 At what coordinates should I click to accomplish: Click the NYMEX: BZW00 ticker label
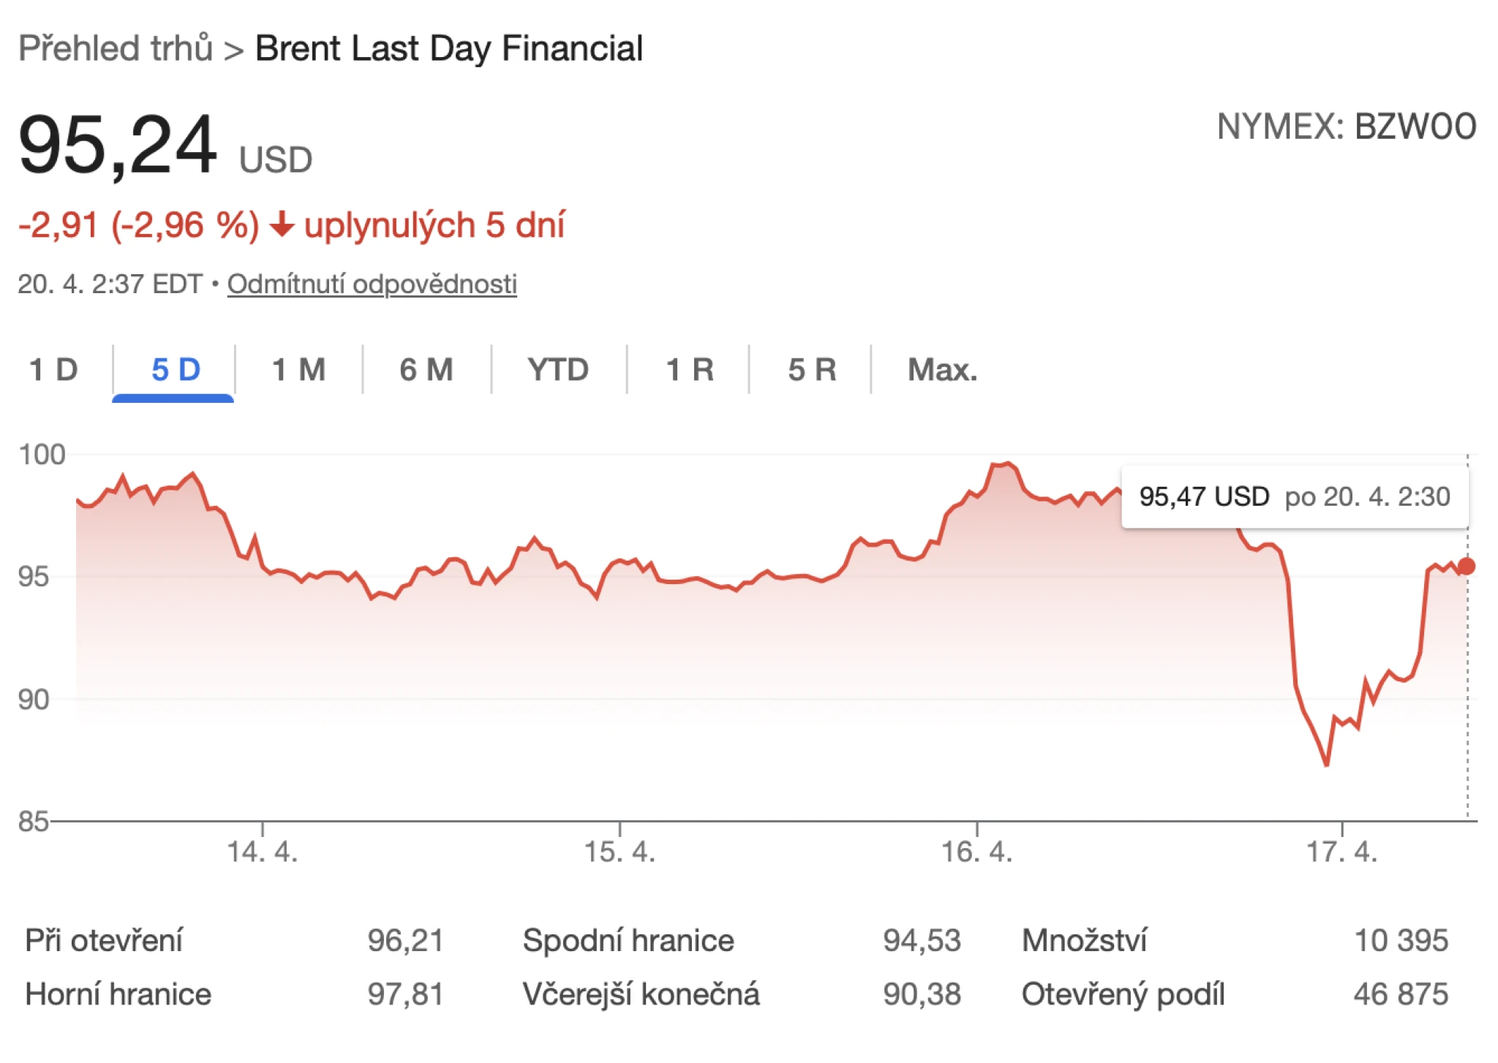pos(1346,126)
